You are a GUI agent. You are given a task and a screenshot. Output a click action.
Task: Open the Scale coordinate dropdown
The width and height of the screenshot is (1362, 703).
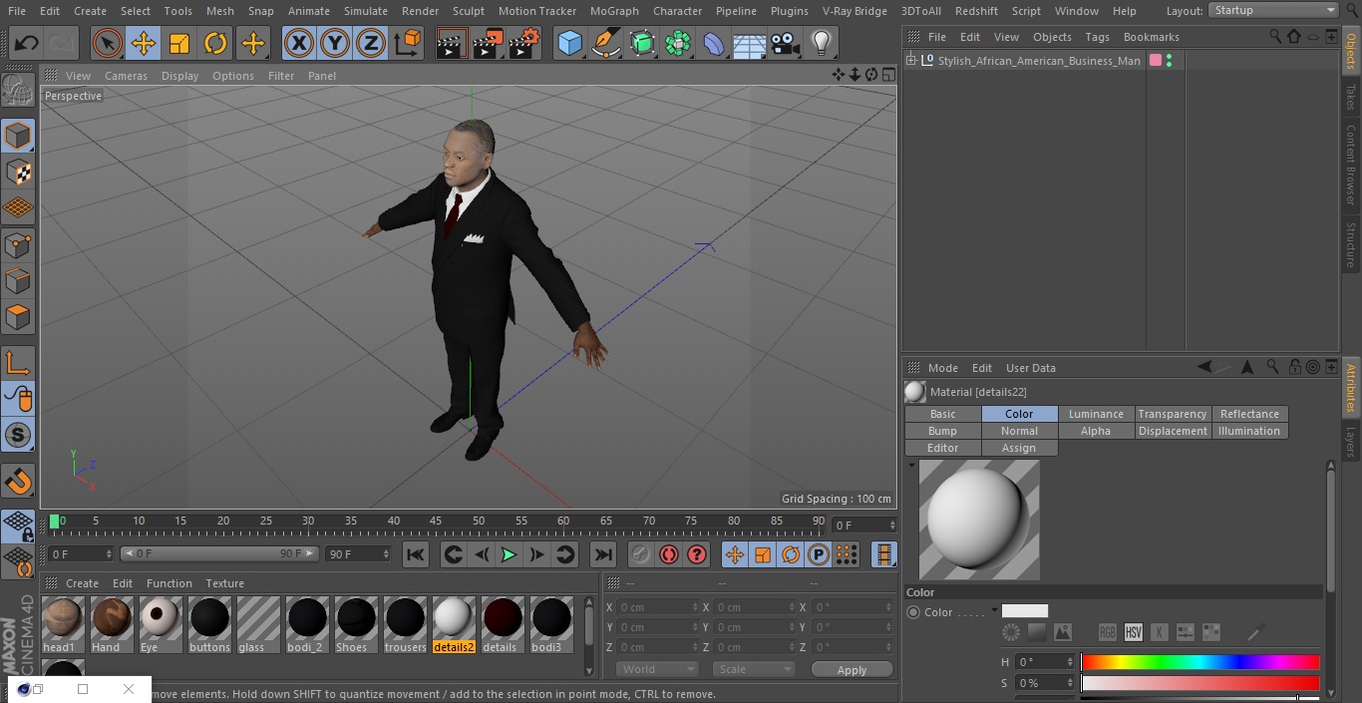[x=753, y=669]
